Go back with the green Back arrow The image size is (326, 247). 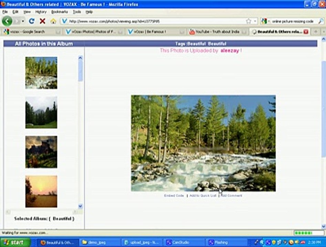(x=7, y=21)
